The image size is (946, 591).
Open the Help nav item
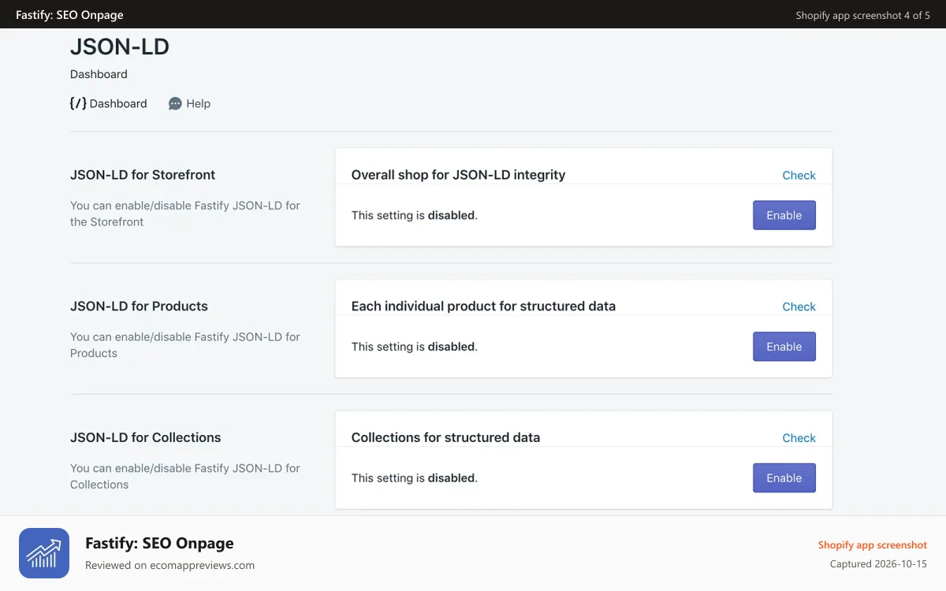point(189,103)
